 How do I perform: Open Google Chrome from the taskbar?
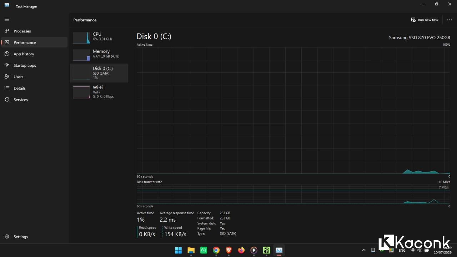216,250
